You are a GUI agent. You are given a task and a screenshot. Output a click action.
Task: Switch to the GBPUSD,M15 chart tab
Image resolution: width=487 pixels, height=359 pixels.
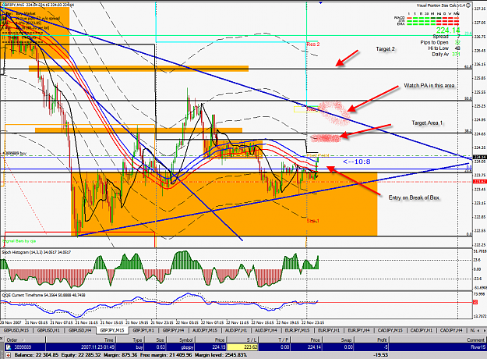(16, 330)
